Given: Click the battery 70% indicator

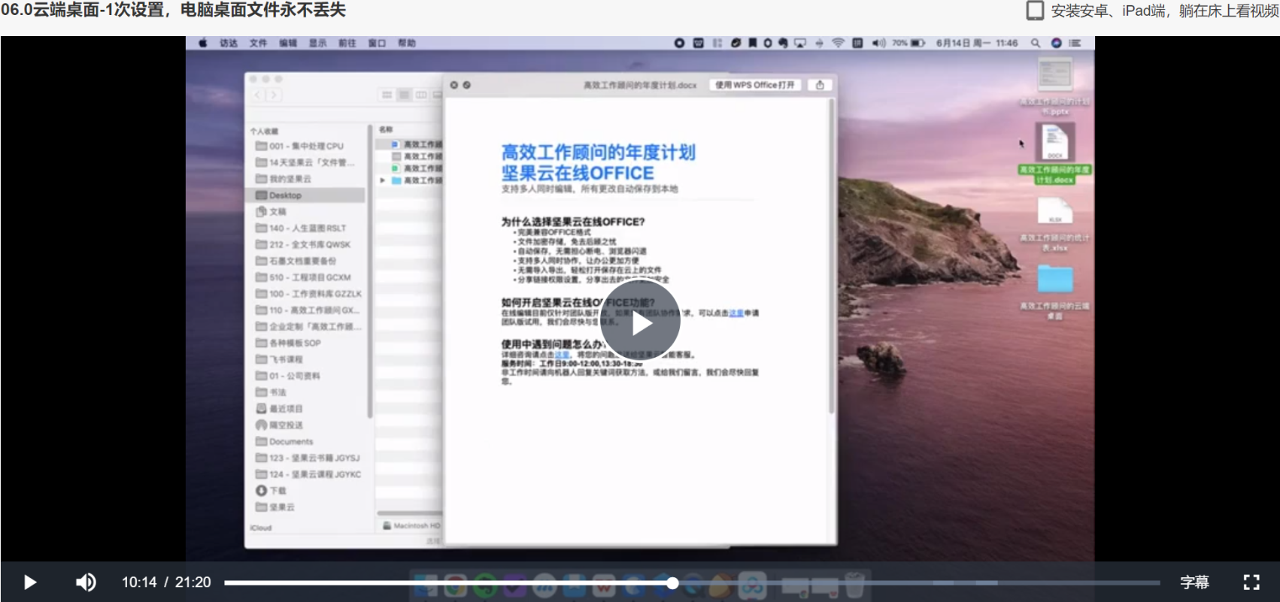Looking at the screenshot, I should [x=908, y=44].
